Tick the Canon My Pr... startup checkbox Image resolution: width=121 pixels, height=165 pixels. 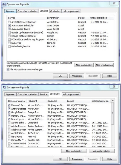[9, 140]
